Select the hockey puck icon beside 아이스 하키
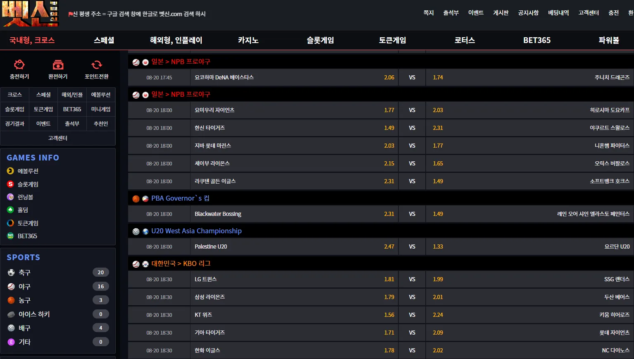 (x=11, y=314)
